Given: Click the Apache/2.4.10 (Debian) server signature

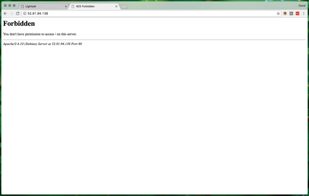Looking at the screenshot, I should coord(42,44).
